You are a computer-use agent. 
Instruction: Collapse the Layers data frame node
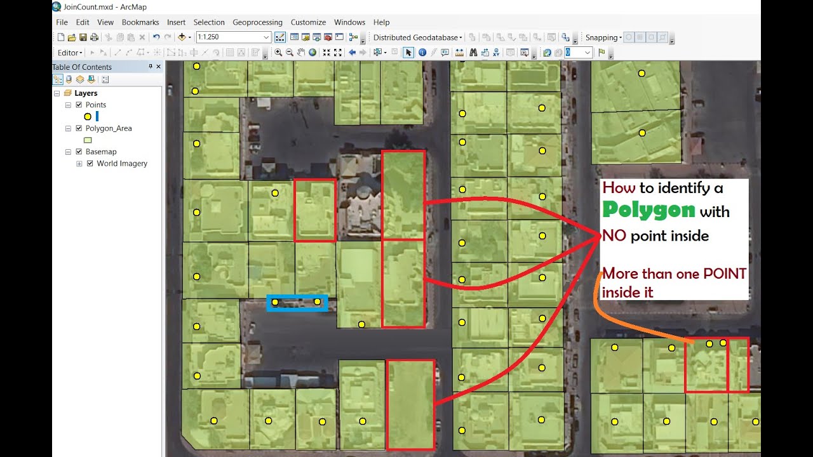57,93
